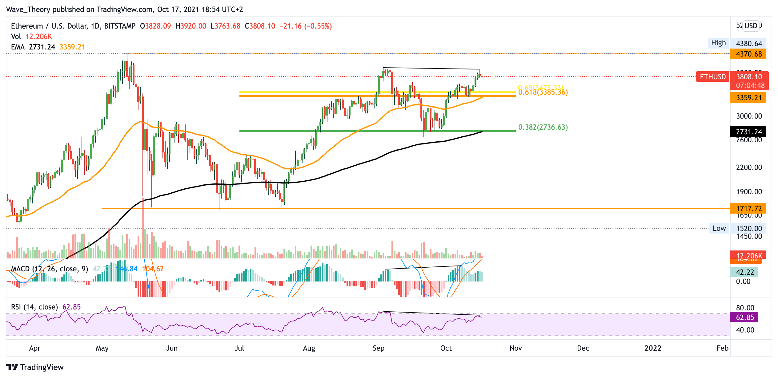Click the 2022 label on time axis
This screenshot has height=378, width=778.
coord(653,348)
